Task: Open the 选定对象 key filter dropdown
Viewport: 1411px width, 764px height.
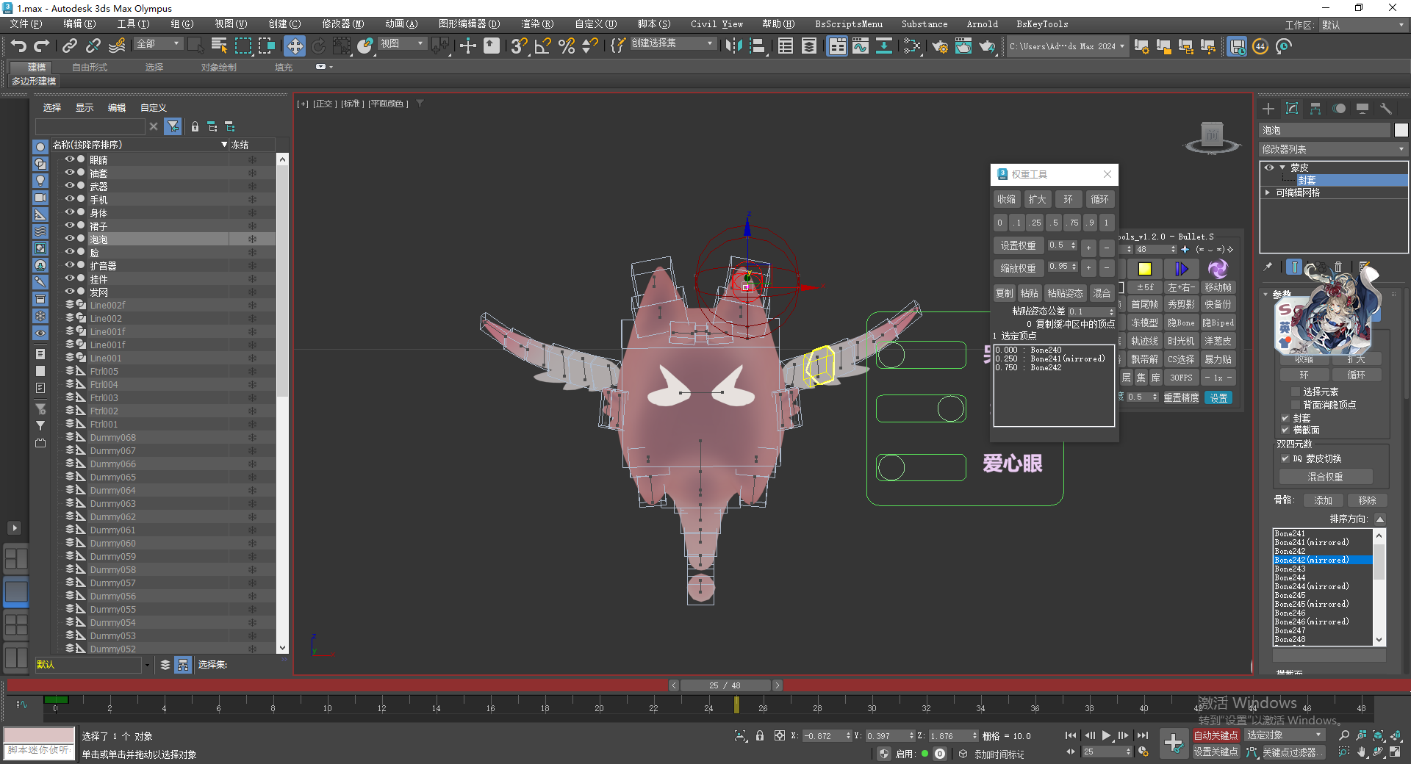Action: pos(1284,735)
